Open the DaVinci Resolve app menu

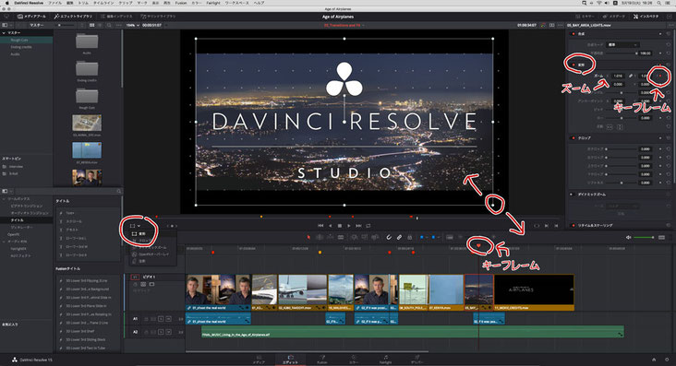click(29, 3)
